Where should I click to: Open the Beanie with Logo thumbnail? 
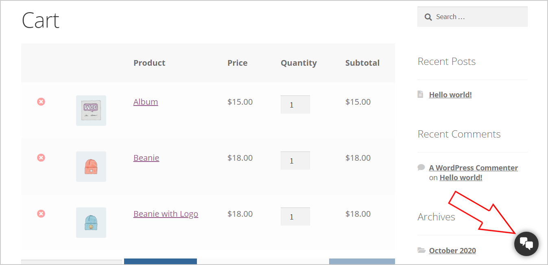coord(91,222)
